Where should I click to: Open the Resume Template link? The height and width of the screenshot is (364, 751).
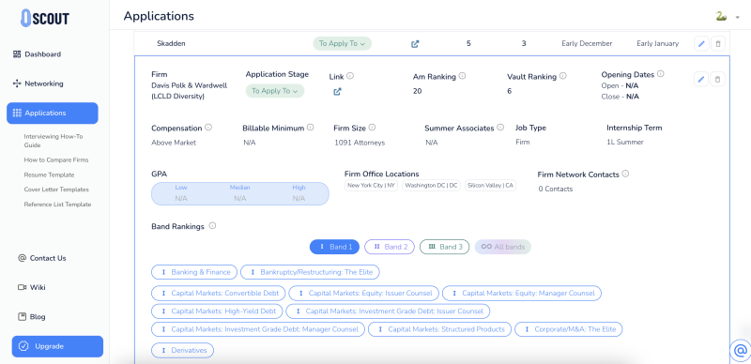[49, 174]
